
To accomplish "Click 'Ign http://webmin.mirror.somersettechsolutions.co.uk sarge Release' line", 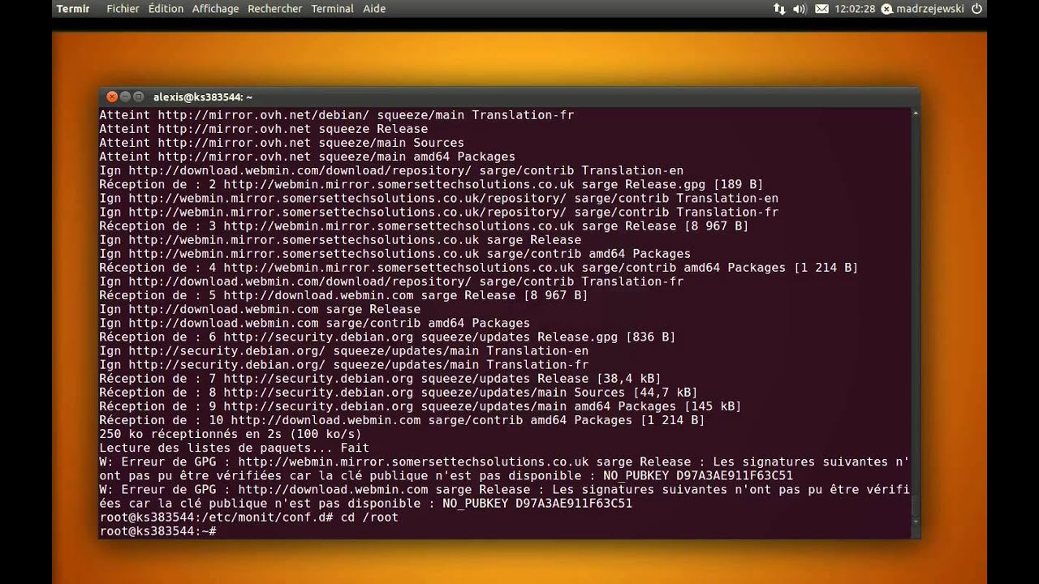I will (340, 240).
